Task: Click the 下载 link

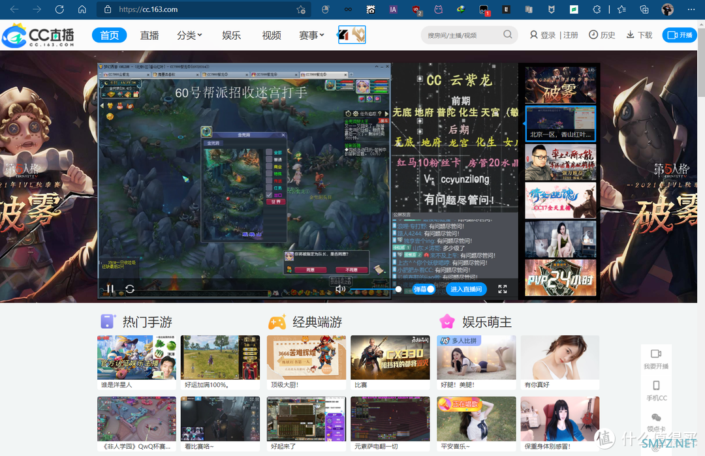Action: coord(639,35)
